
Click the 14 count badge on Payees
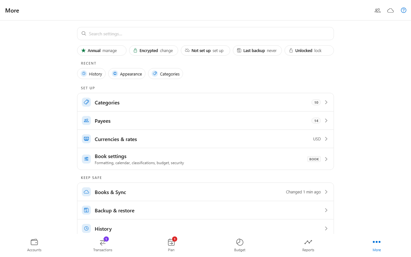click(316, 120)
